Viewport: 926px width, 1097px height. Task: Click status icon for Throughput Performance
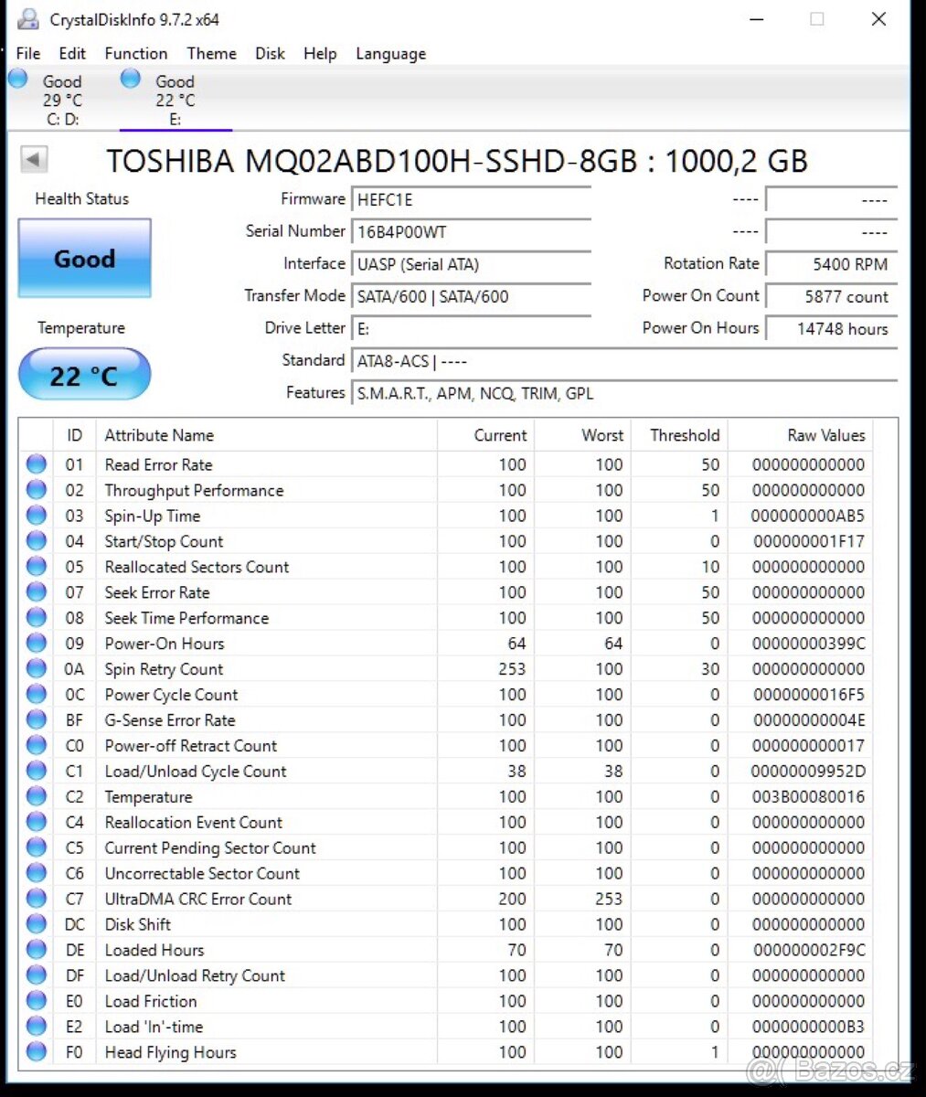click(37, 489)
